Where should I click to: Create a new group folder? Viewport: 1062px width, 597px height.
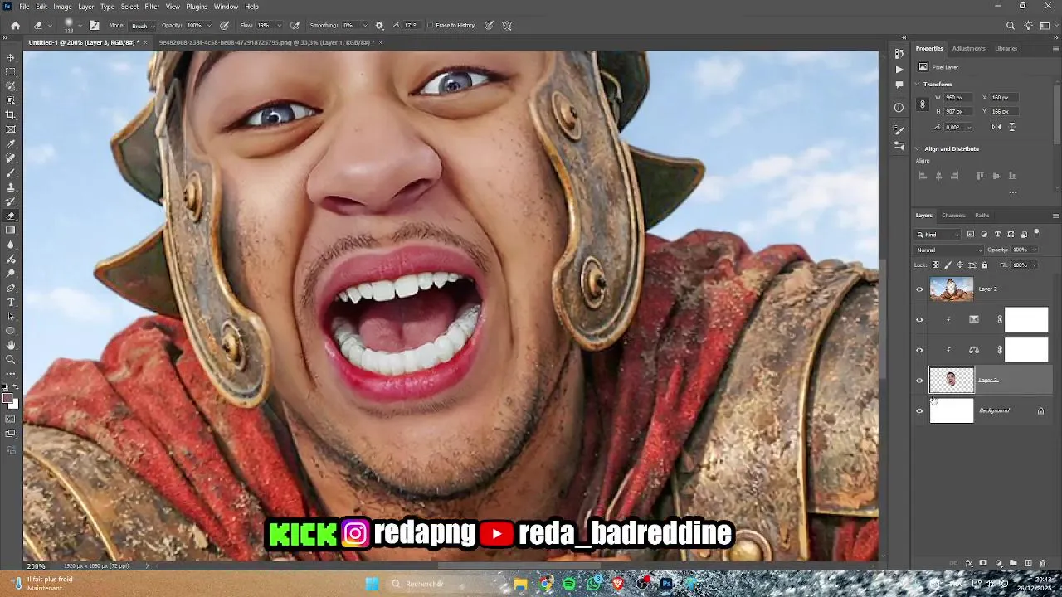pos(1013,564)
